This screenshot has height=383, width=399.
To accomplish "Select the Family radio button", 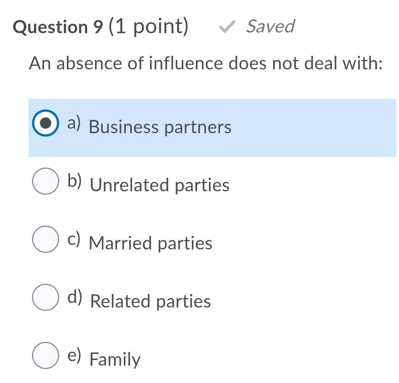I will (x=46, y=356).
